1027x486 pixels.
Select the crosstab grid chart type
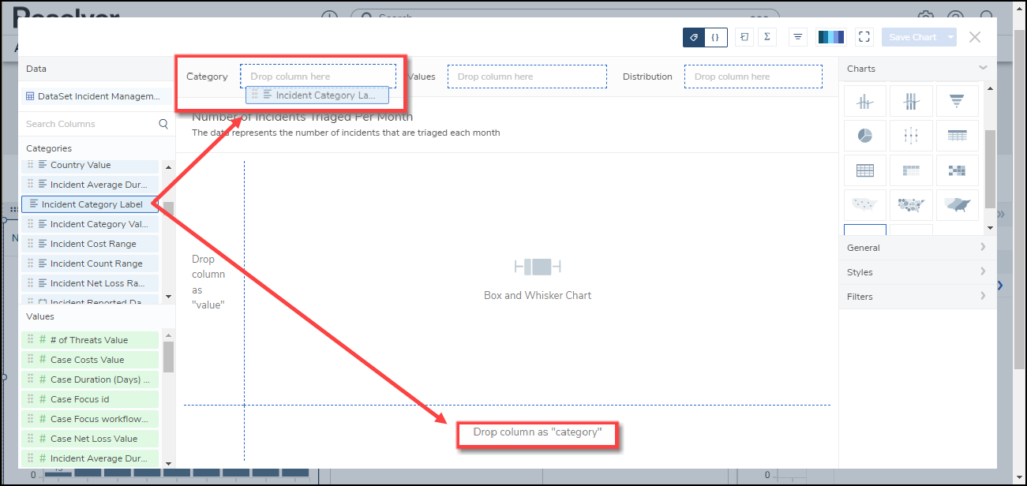pos(864,170)
